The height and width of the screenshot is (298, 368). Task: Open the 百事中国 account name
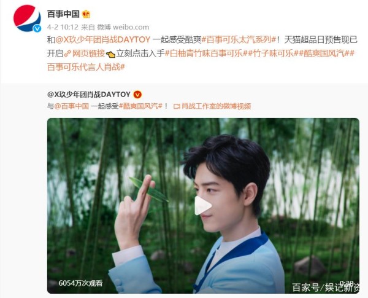coord(63,14)
